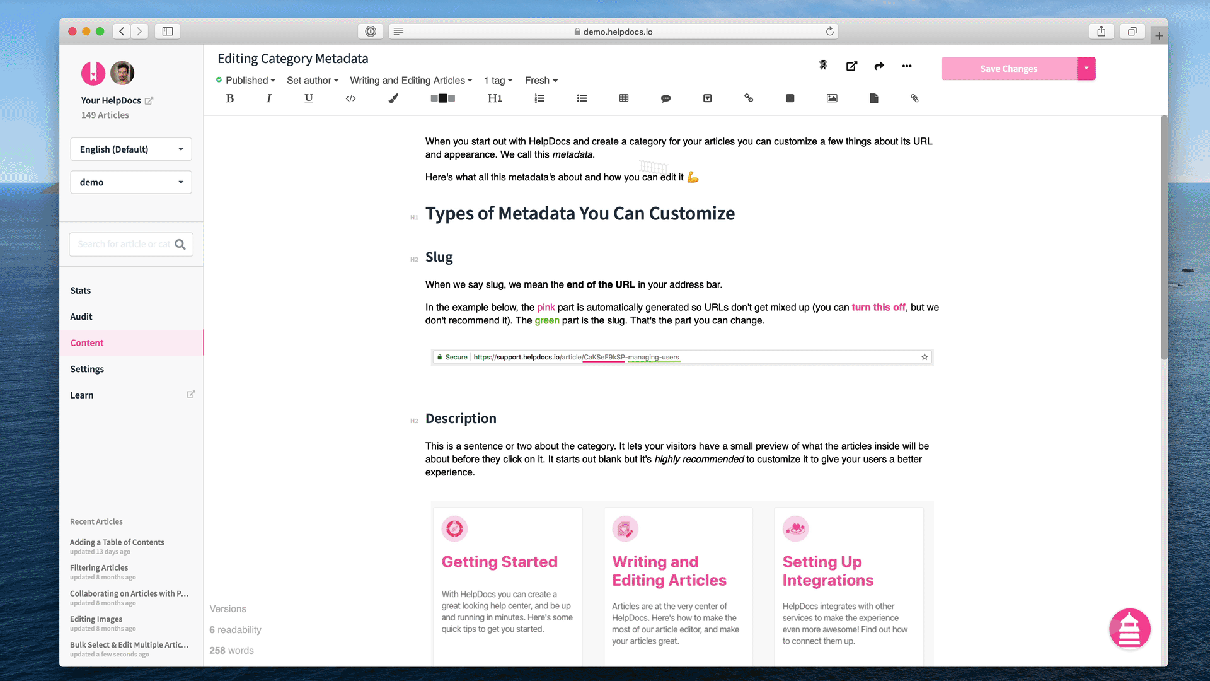
Task: Insert a button block square icon
Action: pos(790,98)
